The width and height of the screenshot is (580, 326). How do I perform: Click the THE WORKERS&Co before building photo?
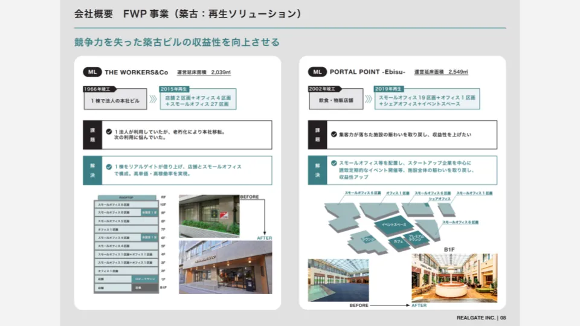[209, 216]
